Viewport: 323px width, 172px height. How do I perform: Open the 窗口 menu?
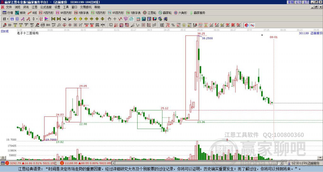tap(74, 7)
